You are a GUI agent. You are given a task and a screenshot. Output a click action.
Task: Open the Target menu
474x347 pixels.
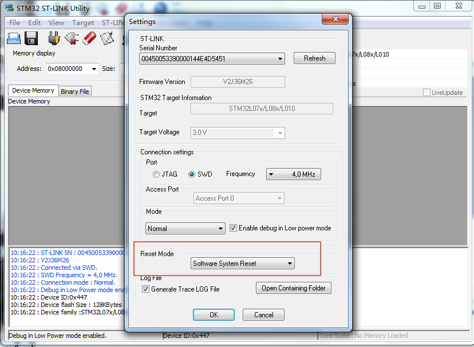click(x=83, y=22)
